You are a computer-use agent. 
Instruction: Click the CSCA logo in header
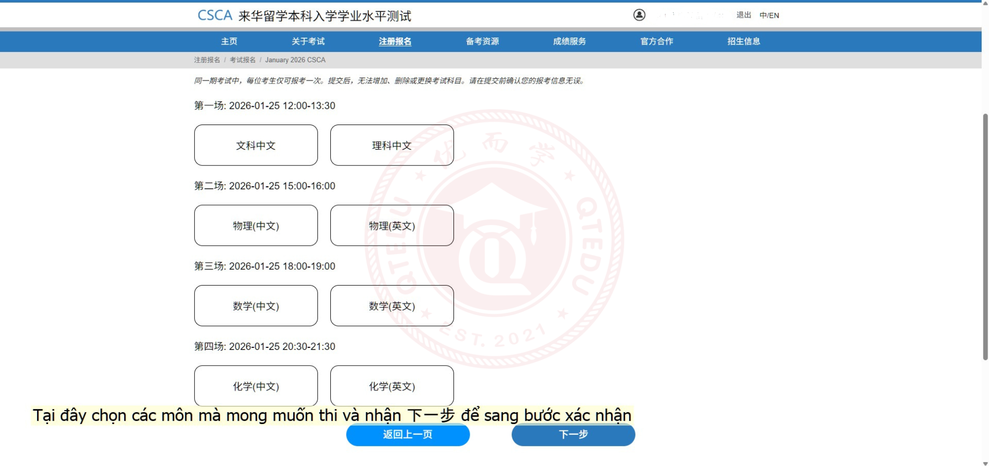coord(215,16)
